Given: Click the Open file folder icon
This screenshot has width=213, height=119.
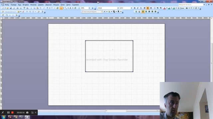Looking at the screenshot, I should coord(8,8).
